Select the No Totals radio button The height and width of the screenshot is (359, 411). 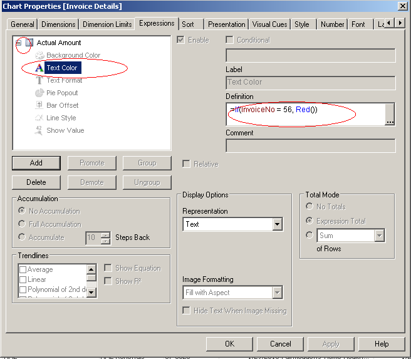(310, 207)
